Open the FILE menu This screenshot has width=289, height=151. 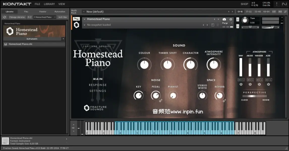[x=37, y=4]
